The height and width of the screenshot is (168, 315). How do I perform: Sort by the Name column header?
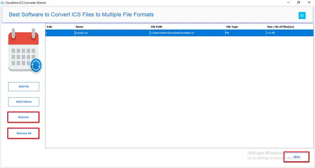112,27
